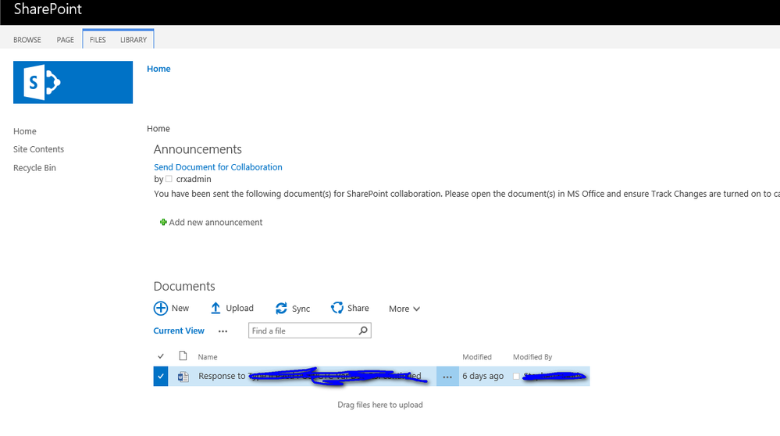
Task: Click the Upload arrow icon
Action: pyautogui.click(x=215, y=308)
